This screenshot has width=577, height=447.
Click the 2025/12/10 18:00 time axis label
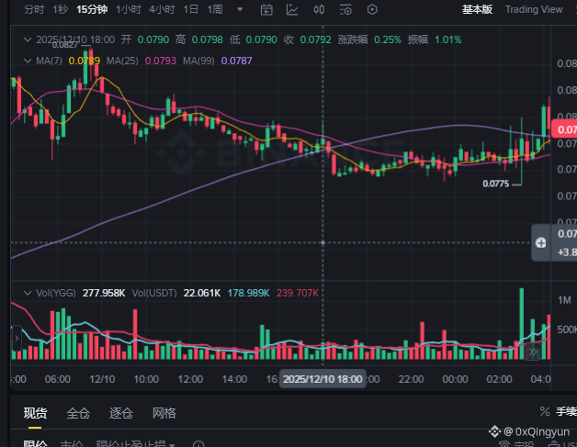point(322,378)
